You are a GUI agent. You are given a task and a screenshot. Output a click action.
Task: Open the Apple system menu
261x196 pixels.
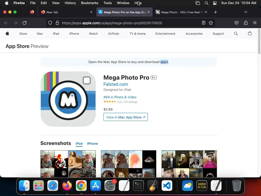[x=7, y=3]
